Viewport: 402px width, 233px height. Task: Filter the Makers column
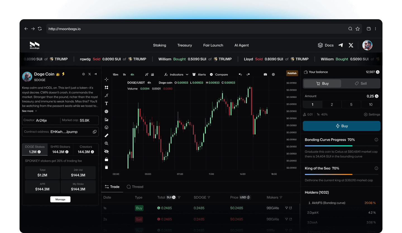point(281,197)
